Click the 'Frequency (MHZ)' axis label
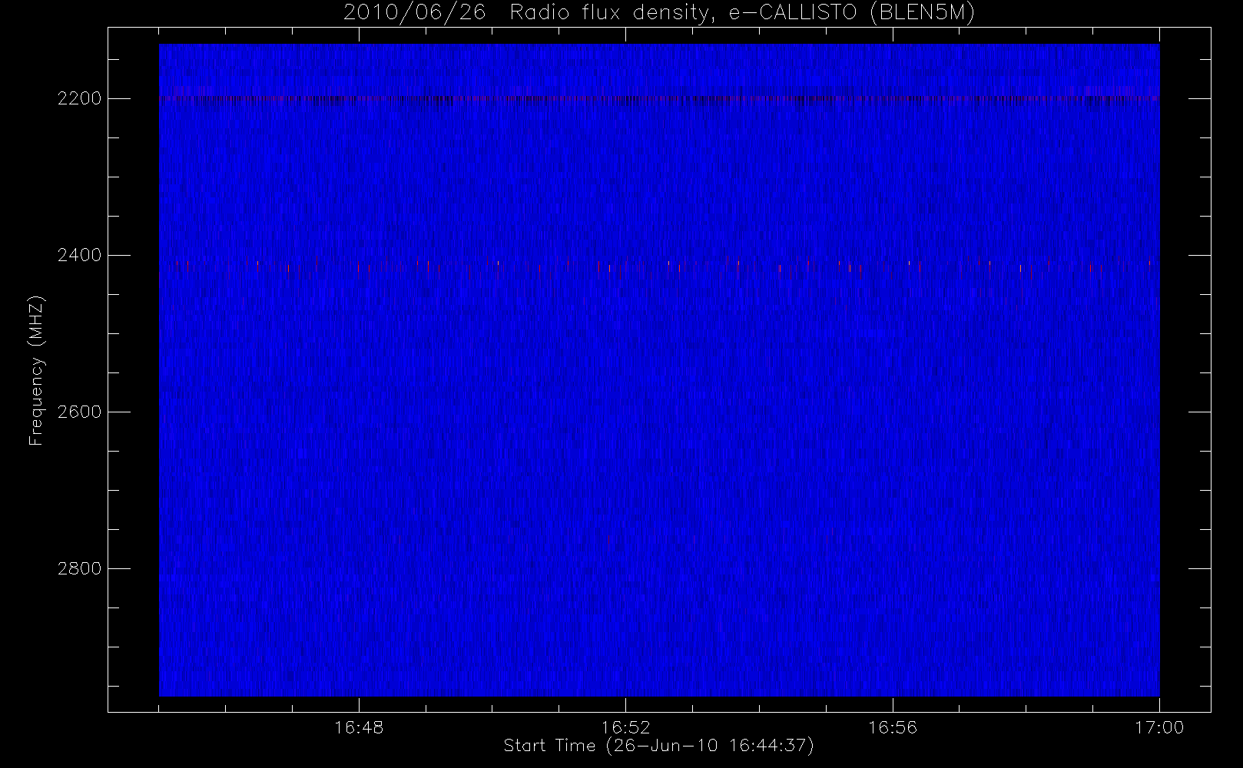The height and width of the screenshot is (768, 1243). 36,370
